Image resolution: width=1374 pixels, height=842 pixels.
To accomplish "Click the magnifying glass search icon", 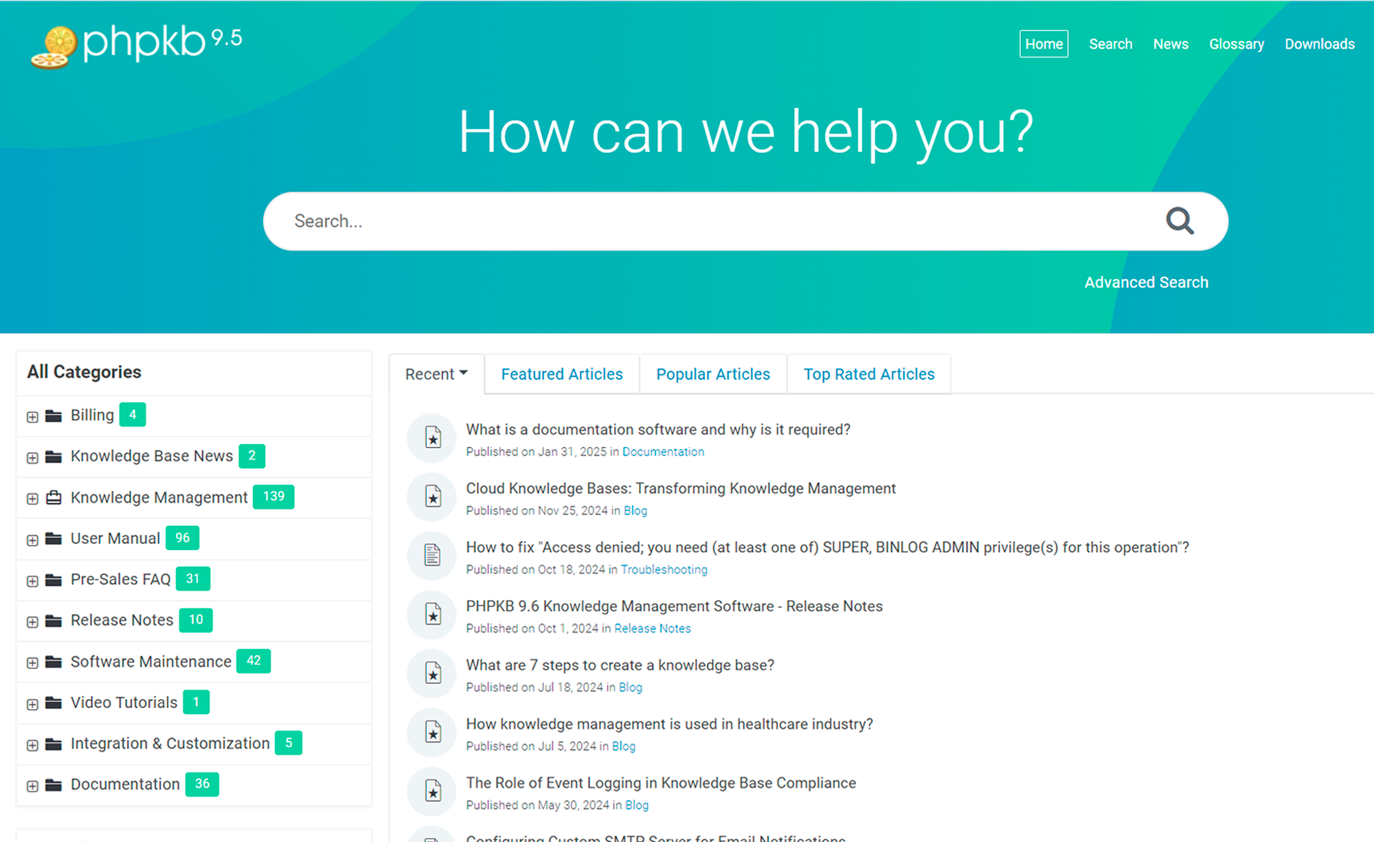I will click(x=1179, y=221).
